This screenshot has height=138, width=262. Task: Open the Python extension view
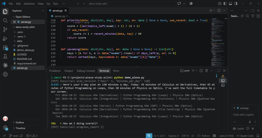coord(5,74)
